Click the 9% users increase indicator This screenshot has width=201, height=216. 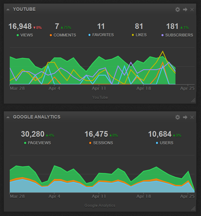177,135
